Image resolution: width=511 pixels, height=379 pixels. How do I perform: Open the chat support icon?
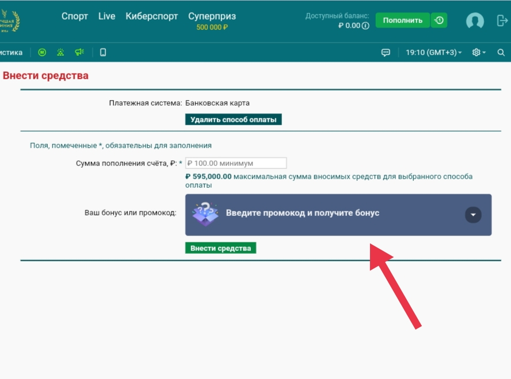coord(386,52)
